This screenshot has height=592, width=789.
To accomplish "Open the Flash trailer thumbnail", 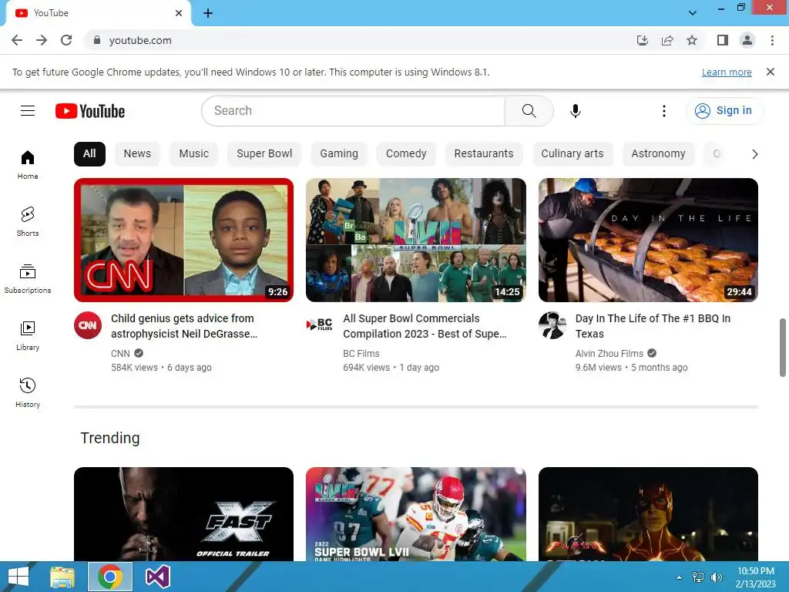I will click(x=648, y=514).
